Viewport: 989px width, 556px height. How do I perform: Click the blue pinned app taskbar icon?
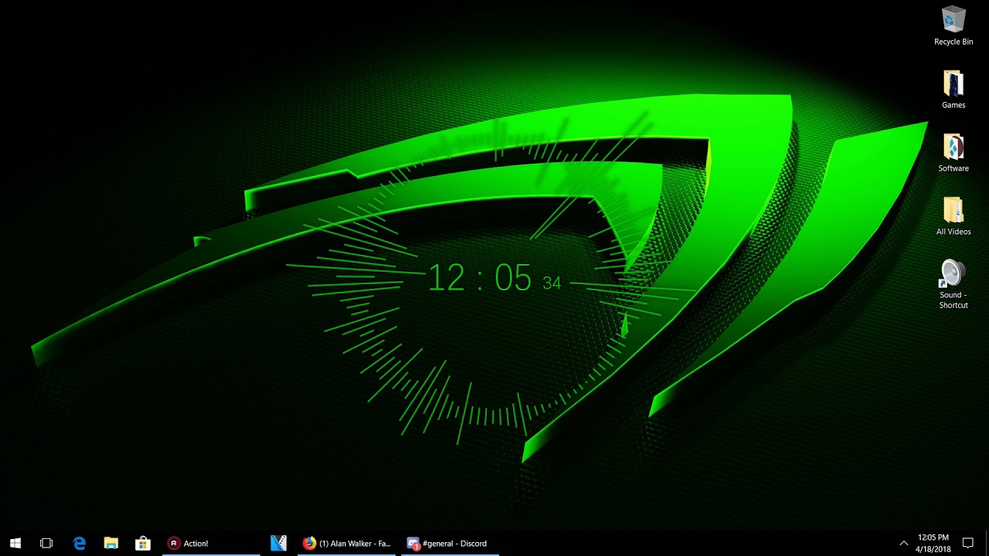click(x=279, y=543)
